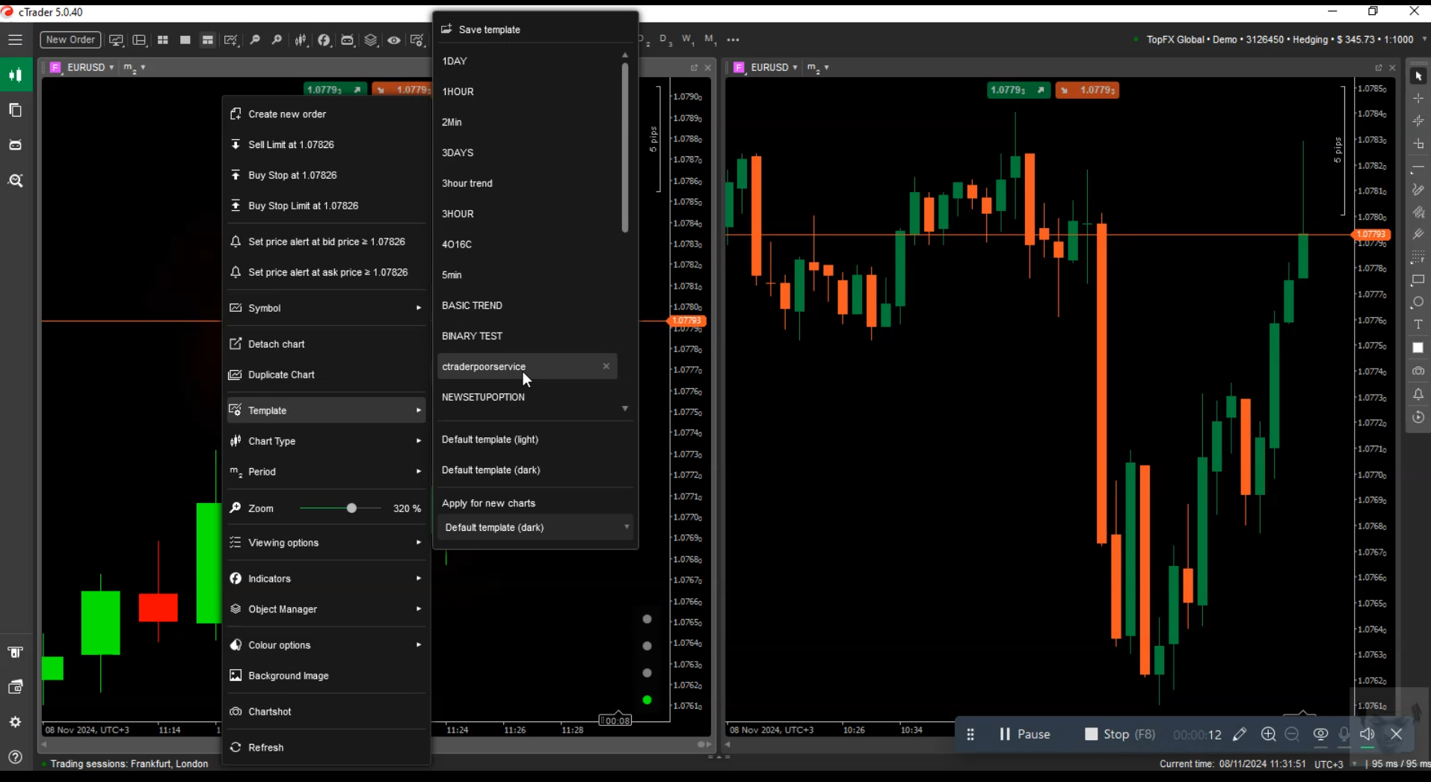This screenshot has height=782, width=1431.
Task: Click Refresh in the context menu
Action: (326, 748)
